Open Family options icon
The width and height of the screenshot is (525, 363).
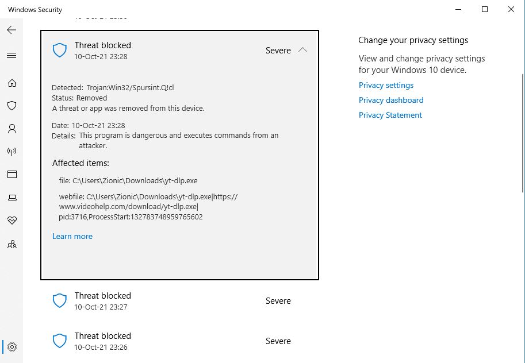point(12,244)
